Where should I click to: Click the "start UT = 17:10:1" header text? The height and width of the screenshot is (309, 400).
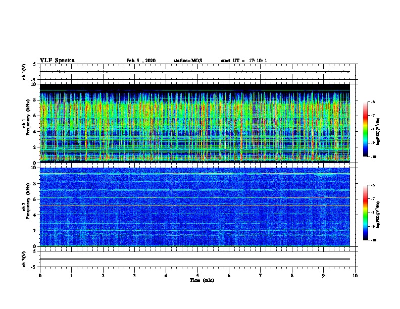point(244,61)
